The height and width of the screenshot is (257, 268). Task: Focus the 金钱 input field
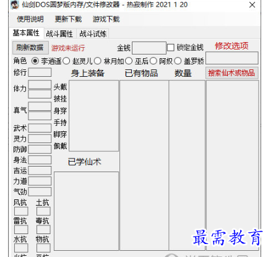click(x=149, y=48)
